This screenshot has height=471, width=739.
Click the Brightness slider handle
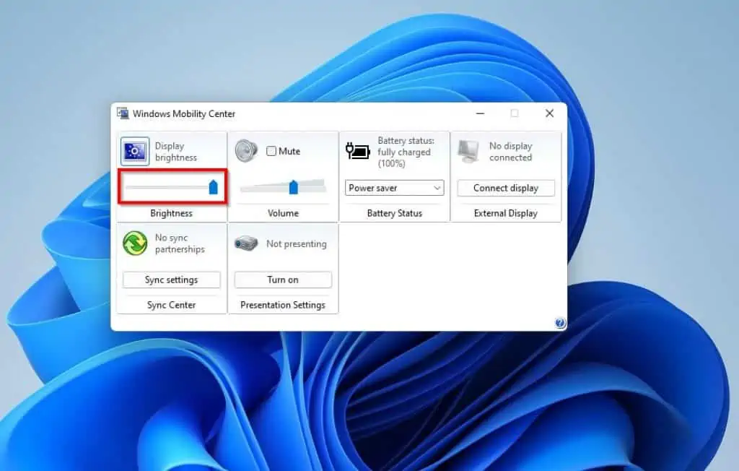(213, 186)
